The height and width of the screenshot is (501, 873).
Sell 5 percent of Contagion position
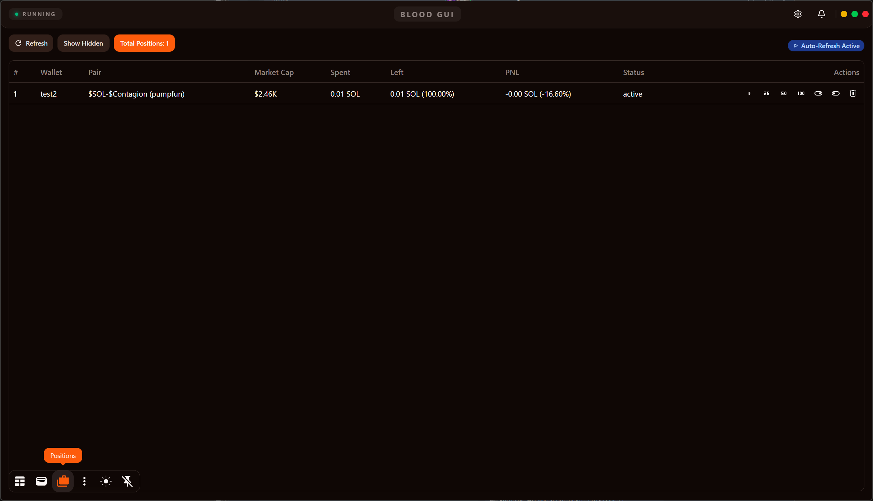[749, 93]
